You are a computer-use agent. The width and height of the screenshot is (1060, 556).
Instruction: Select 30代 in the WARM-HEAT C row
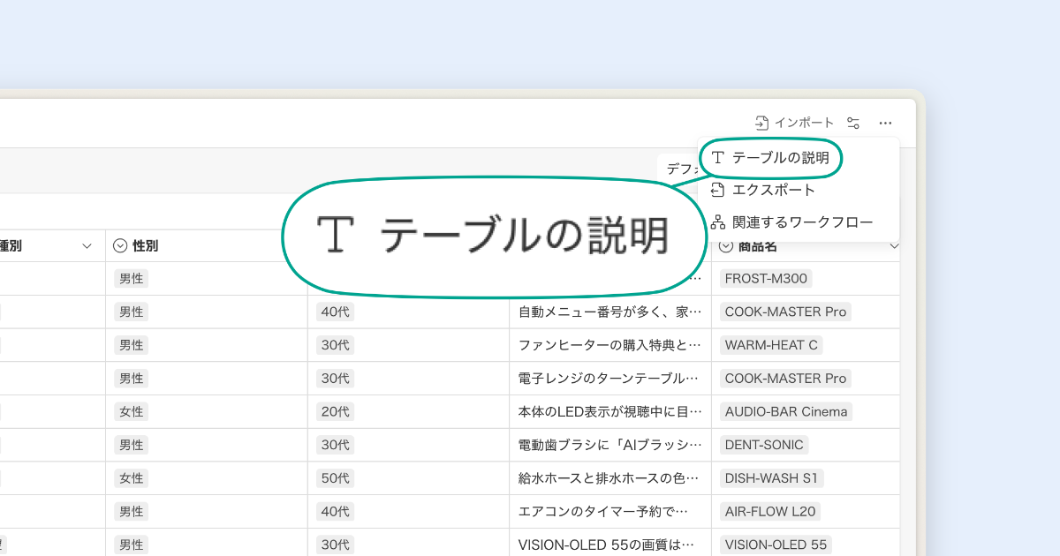(336, 344)
